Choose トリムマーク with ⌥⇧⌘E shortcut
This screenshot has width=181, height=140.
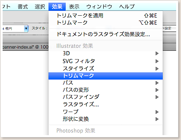[106, 23]
